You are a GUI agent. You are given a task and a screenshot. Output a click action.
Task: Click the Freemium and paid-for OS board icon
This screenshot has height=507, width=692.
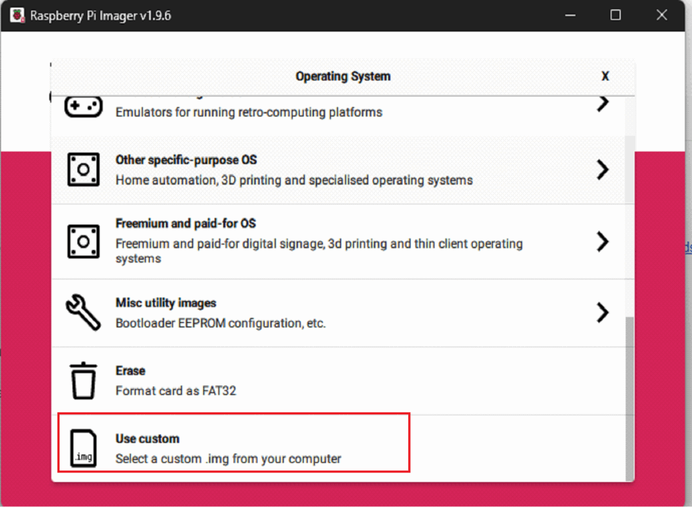click(83, 241)
